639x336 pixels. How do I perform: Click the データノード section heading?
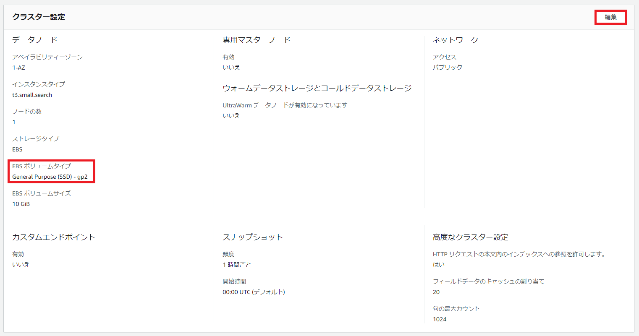35,40
